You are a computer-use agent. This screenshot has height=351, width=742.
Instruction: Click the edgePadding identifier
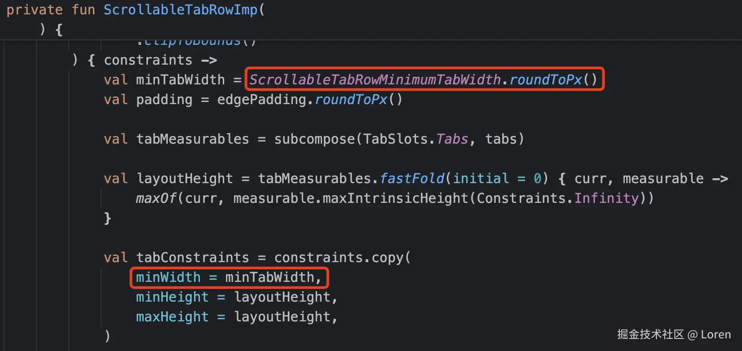pyautogui.click(x=261, y=100)
